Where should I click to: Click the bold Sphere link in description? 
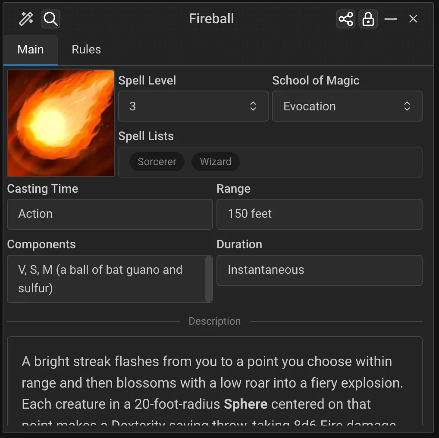point(246,404)
